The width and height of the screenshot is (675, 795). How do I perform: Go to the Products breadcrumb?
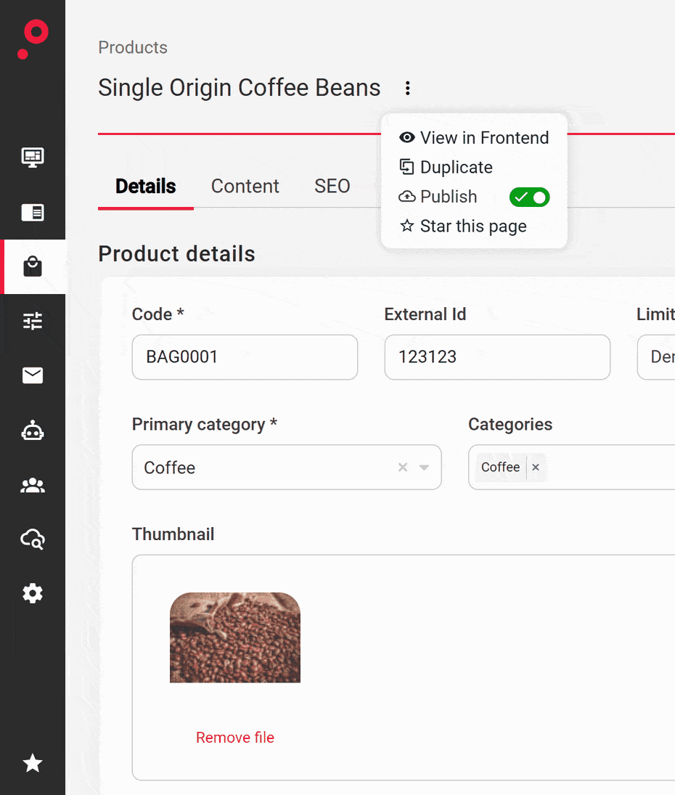pos(133,47)
